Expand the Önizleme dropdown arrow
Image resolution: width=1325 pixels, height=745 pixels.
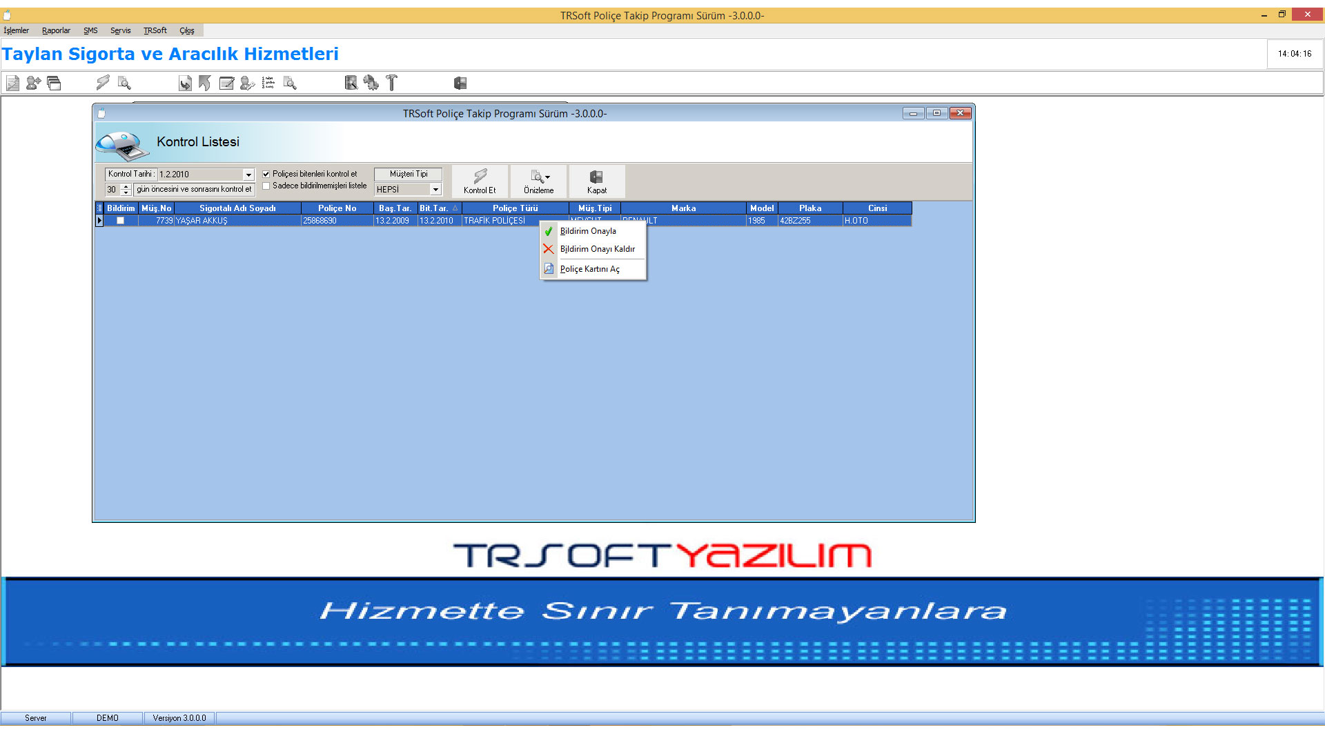click(x=548, y=177)
